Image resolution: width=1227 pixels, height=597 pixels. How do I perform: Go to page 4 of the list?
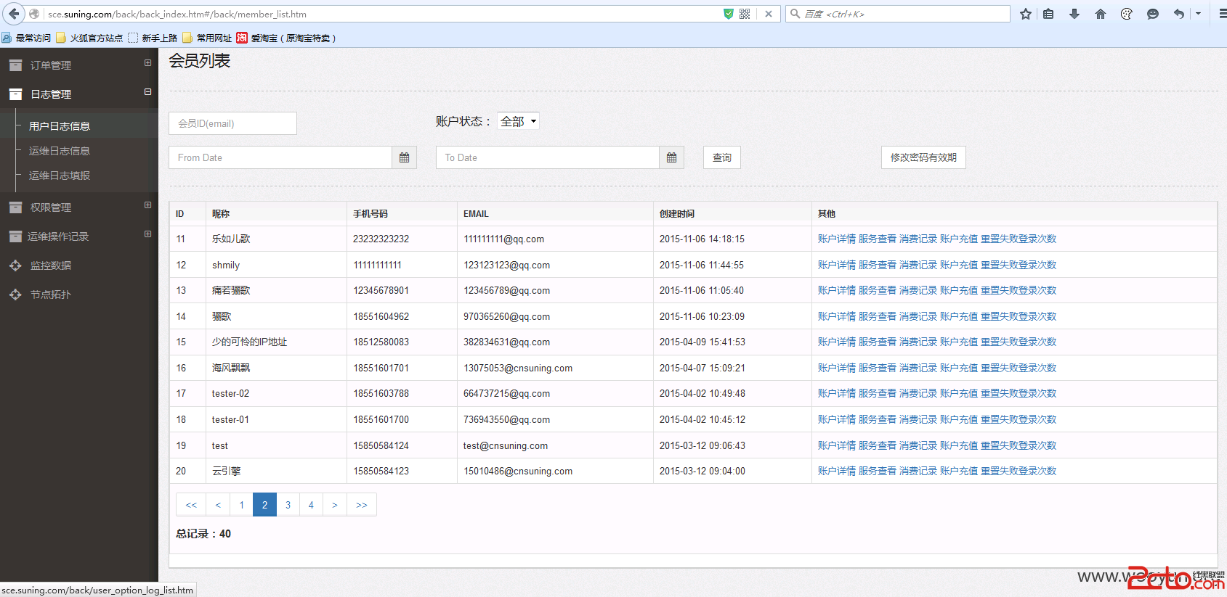click(x=311, y=505)
